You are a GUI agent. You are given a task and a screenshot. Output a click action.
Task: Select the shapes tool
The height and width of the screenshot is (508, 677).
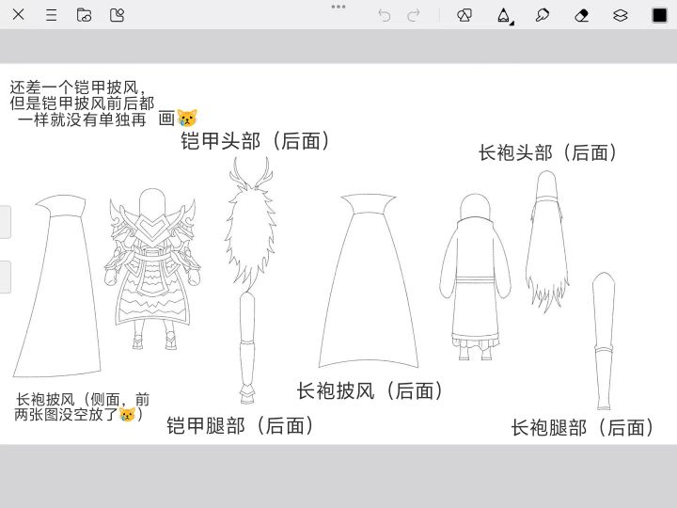click(464, 16)
